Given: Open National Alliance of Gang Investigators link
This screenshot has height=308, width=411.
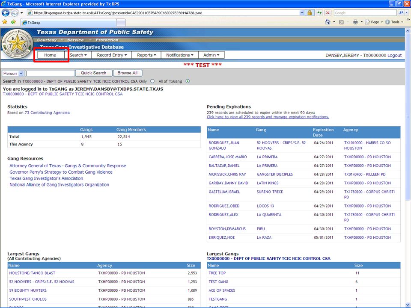Looking at the screenshot, I should [x=59, y=185].
